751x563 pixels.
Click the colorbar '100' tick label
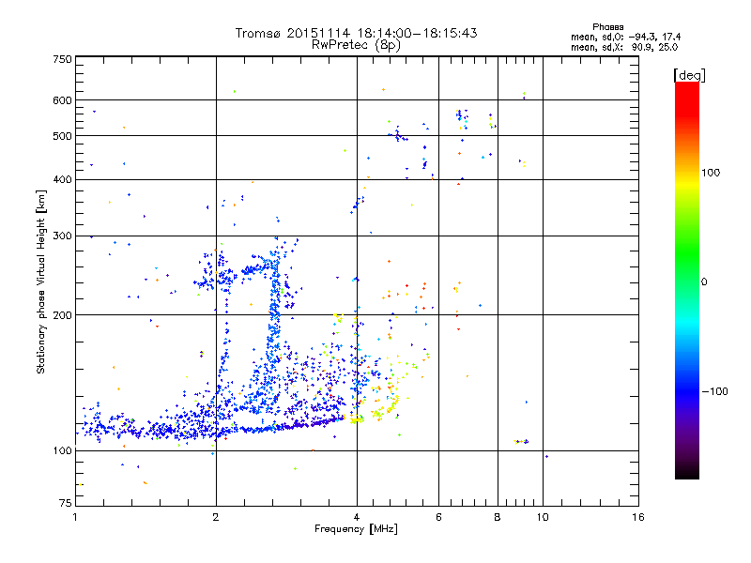point(711,173)
